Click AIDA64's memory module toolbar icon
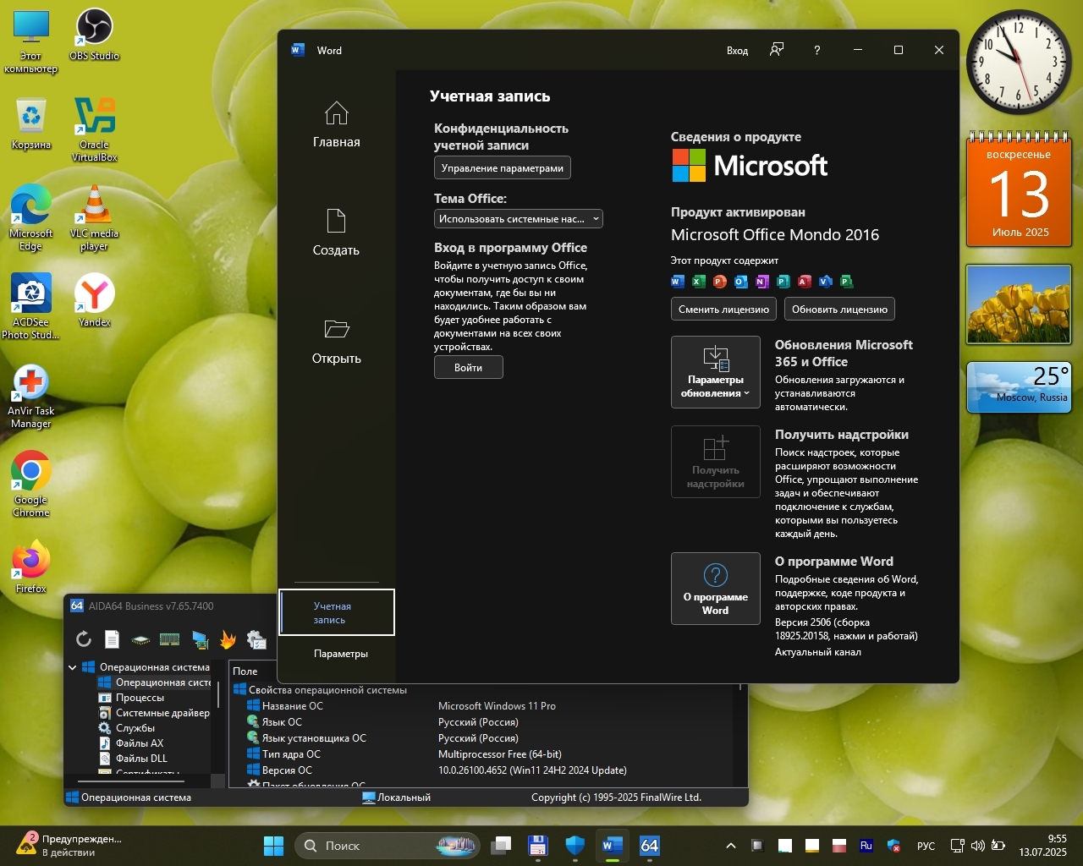Viewport: 1083px width, 866px height. 169,639
